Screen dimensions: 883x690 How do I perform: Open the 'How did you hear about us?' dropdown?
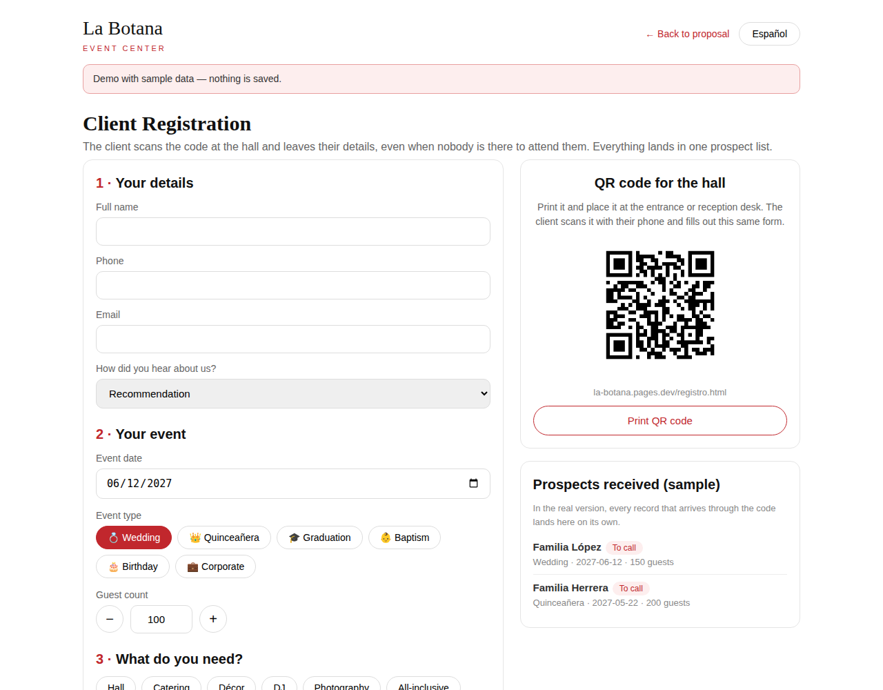293,393
